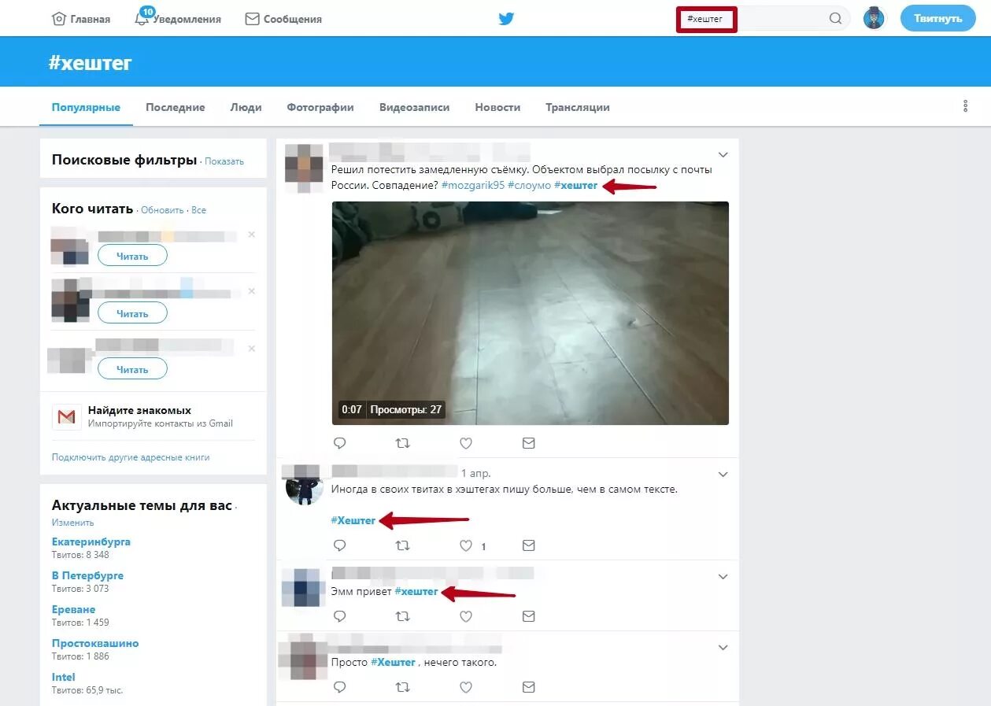Retweet the slow-motion video tweet
Viewport: 991px width, 706px height.
tap(402, 443)
